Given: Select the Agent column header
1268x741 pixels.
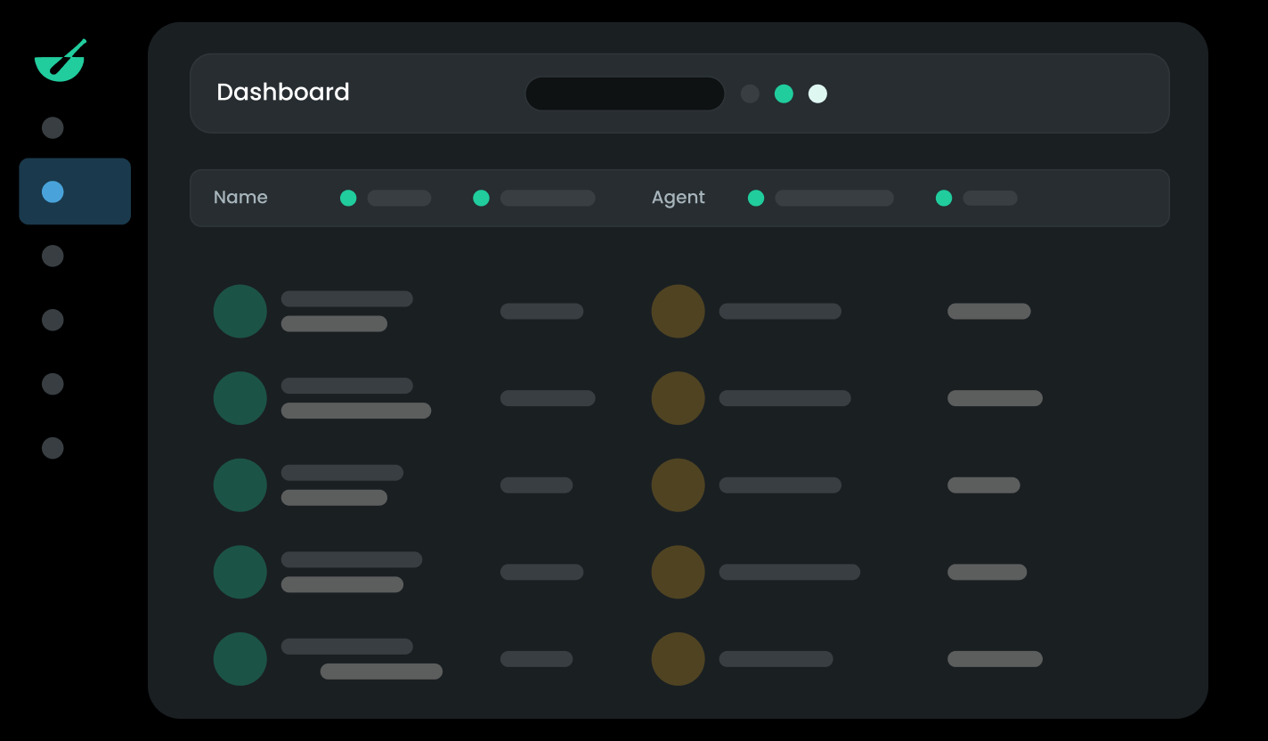Looking at the screenshot, I should pos(679,198).
